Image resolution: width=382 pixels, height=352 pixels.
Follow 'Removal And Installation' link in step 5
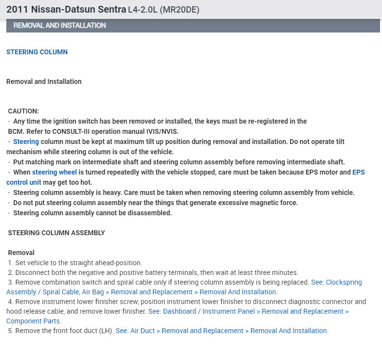(288, 331)
